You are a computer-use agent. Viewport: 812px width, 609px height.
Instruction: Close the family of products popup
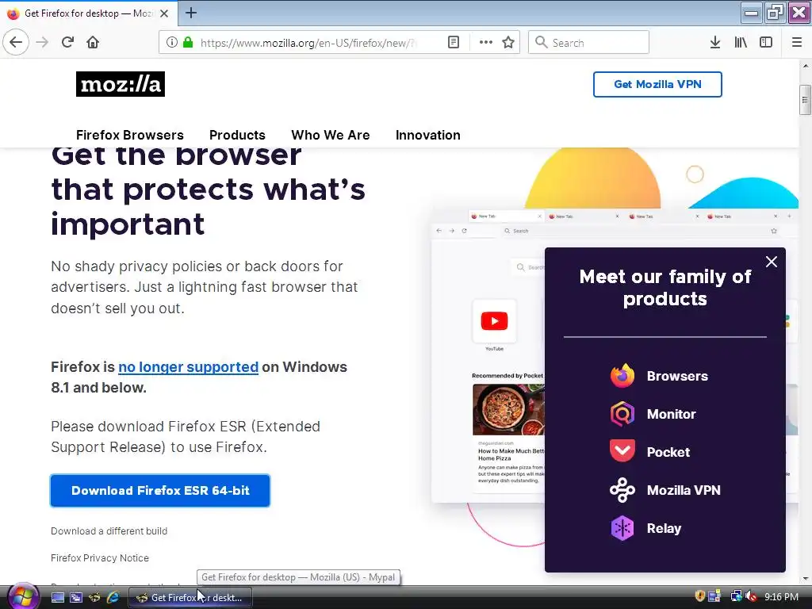(771, 262)
